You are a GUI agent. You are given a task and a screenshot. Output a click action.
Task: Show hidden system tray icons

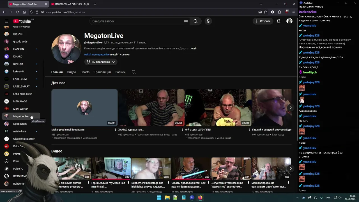point(298,198)
